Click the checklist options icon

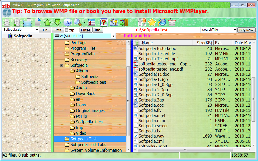click(x=92, y=22)
